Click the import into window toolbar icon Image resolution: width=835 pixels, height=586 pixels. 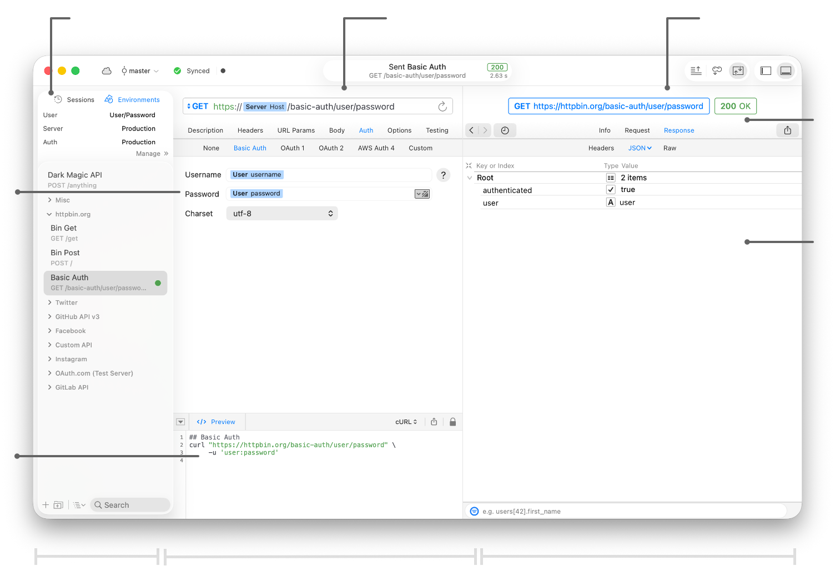[x=738, y=70]
